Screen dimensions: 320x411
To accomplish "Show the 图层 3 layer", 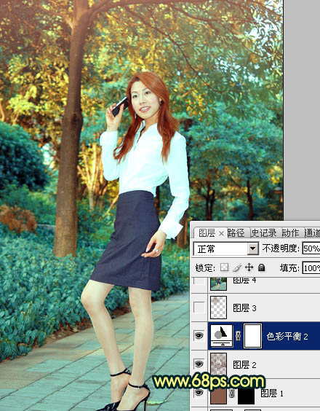I will point(199,307).
